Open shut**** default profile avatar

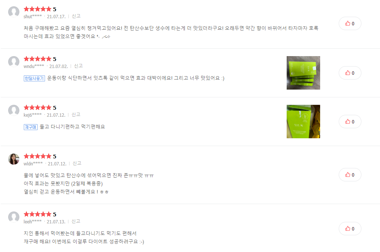coord(14,12)
